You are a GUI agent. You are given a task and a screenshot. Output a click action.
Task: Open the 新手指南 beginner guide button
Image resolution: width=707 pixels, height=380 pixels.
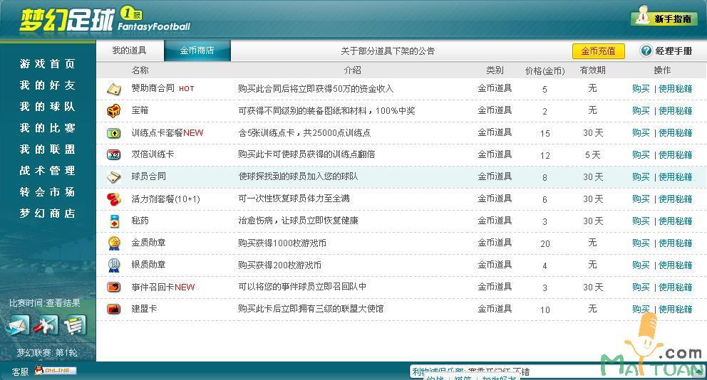tap(664, 19)
